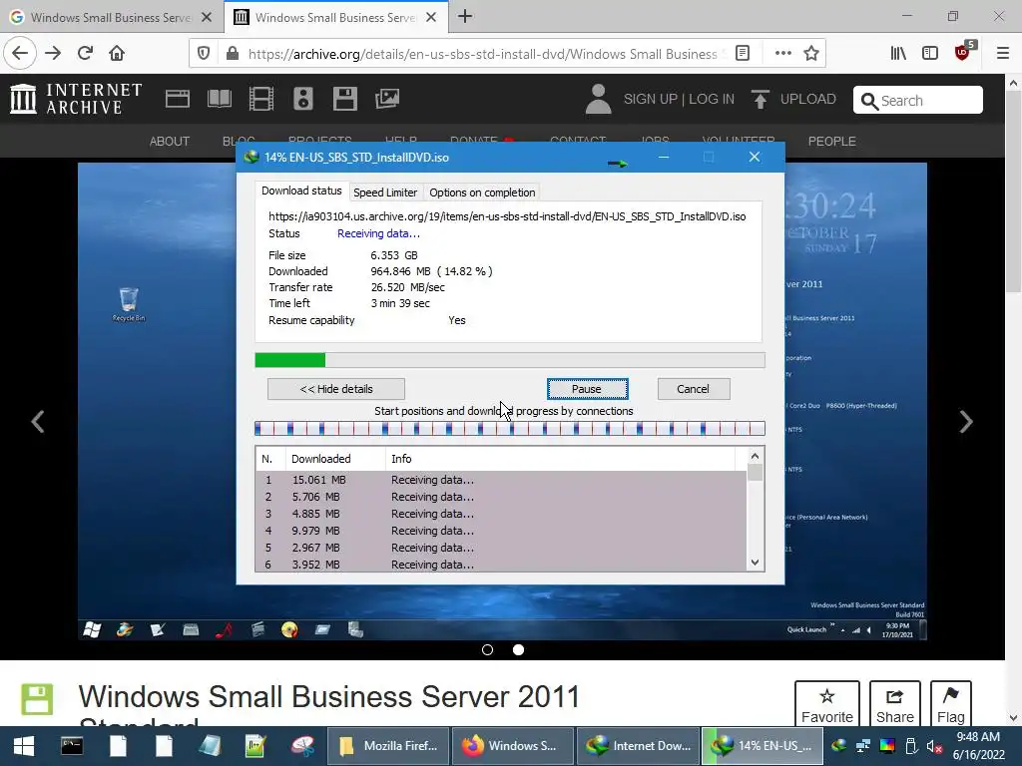Open the Internet Archive audio icon

tap(303, 99)
